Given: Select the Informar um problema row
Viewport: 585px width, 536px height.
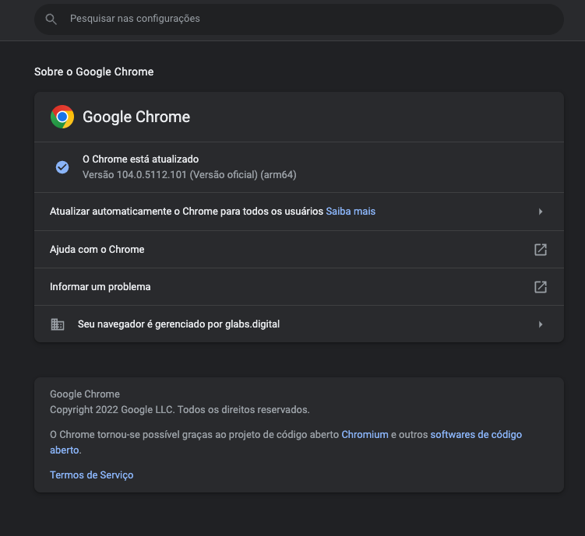Looking at the screenshot, I should point(299,287).
